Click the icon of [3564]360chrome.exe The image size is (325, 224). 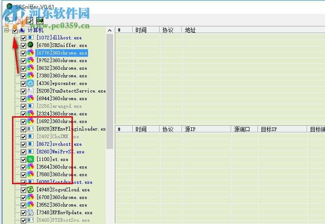30,167
